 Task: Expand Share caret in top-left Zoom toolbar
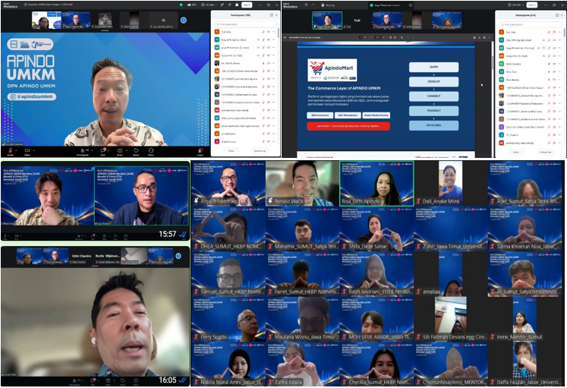127,150
